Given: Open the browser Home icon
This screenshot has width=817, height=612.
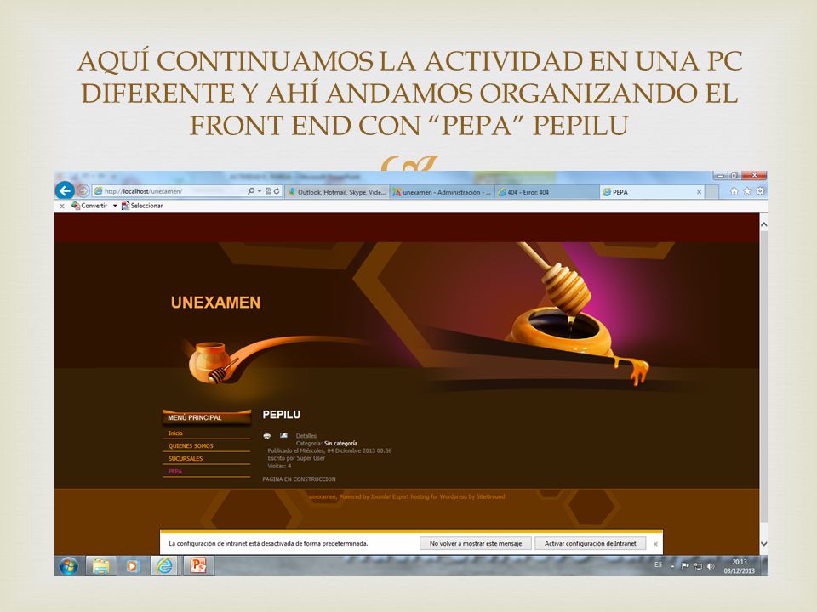Looking at the screenshot, I should coord(734,191).
